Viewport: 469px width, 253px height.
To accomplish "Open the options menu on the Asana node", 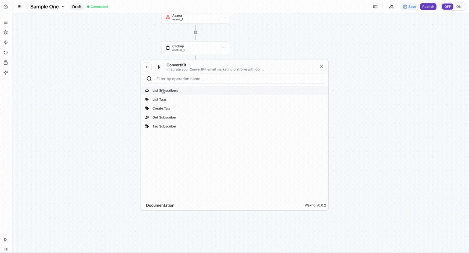I will tap(224, 17).
